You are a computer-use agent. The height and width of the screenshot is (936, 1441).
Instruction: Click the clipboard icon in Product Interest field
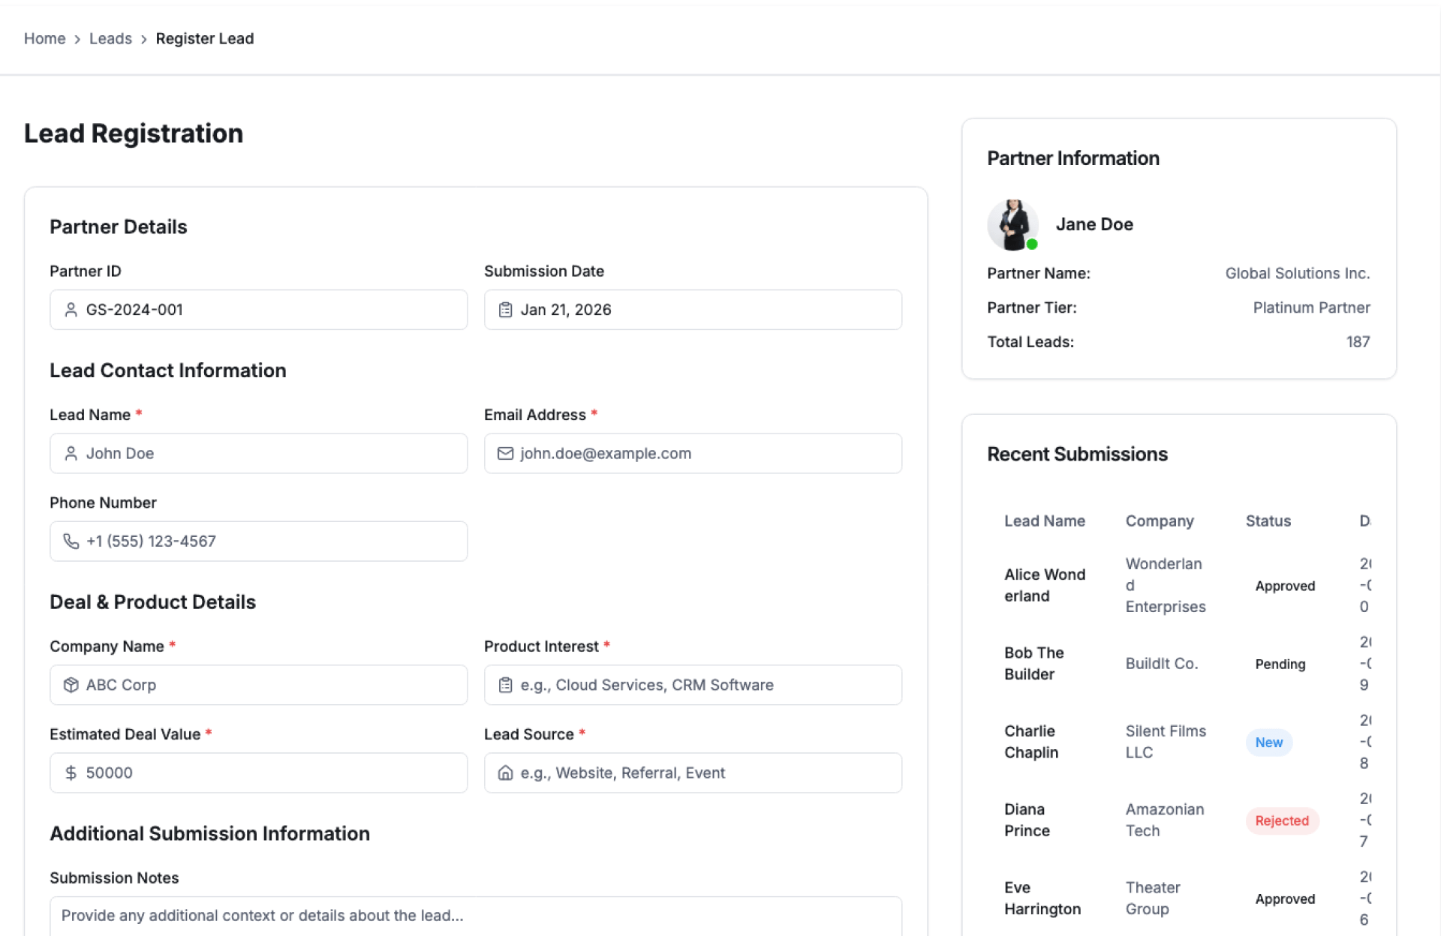(505, 685)
